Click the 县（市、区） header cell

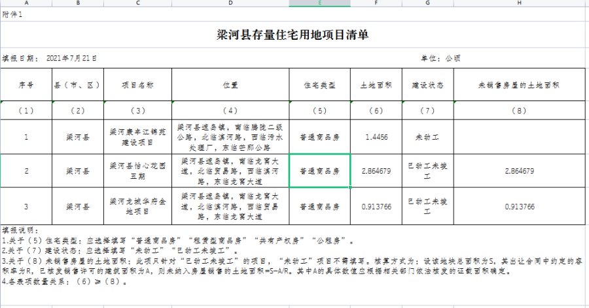pyautogui.click(x=78, y=85)
